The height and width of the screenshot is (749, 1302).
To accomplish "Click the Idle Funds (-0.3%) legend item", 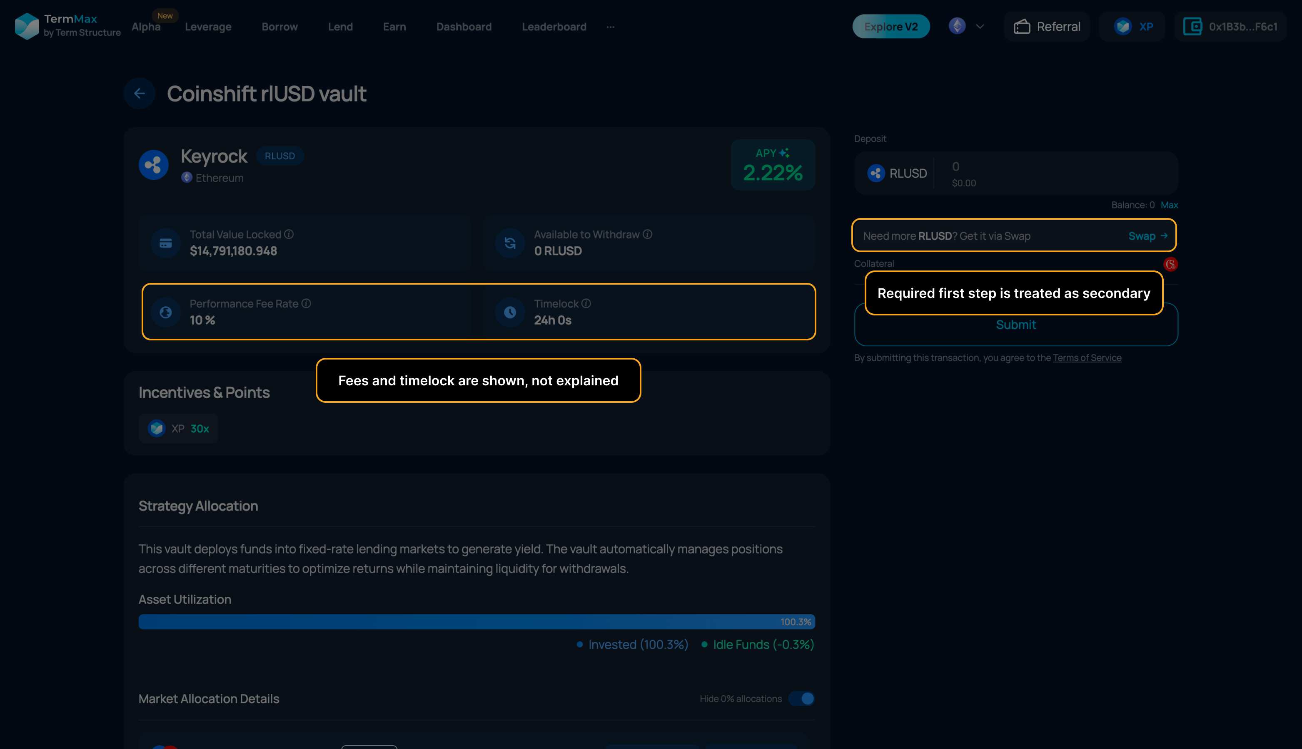I will coord(757,645).
